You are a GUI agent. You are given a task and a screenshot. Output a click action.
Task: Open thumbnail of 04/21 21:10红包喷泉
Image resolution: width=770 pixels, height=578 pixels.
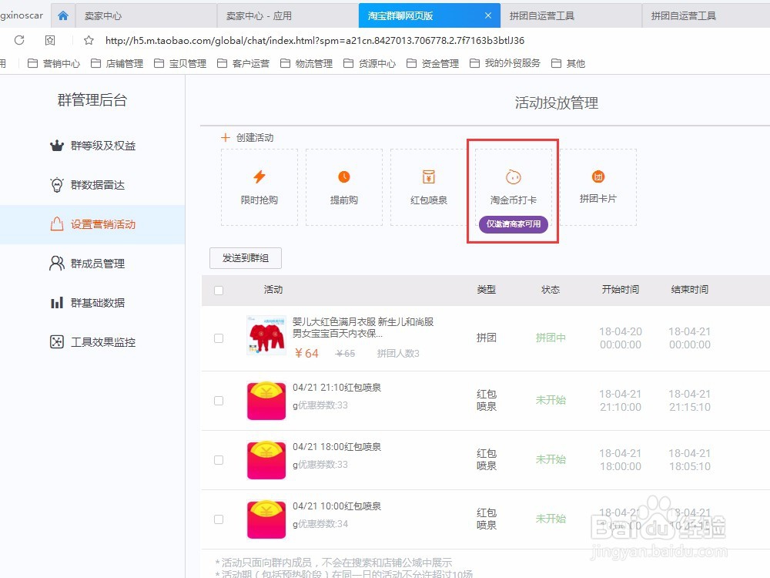pos(266,401)
